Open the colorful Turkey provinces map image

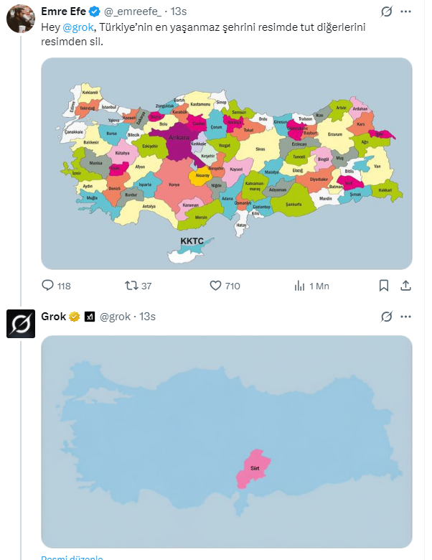(227, 164)
